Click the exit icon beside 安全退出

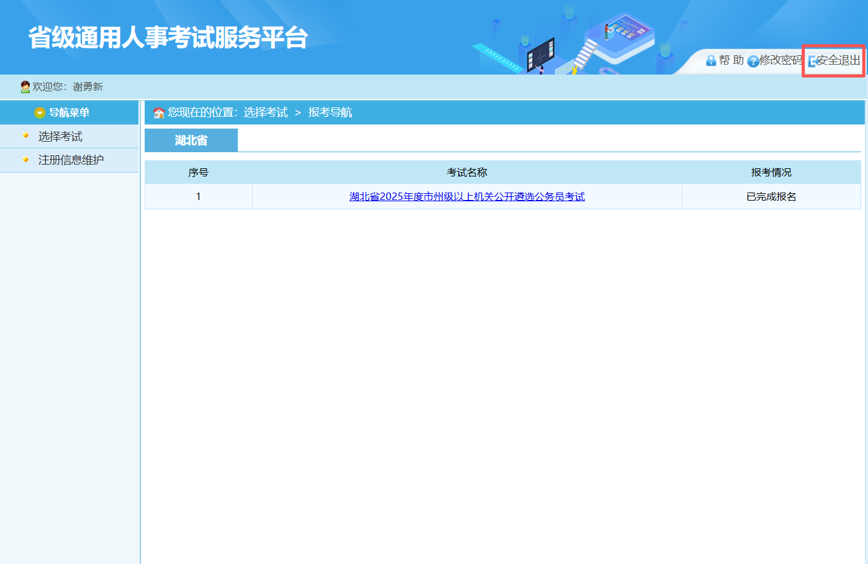811,61
